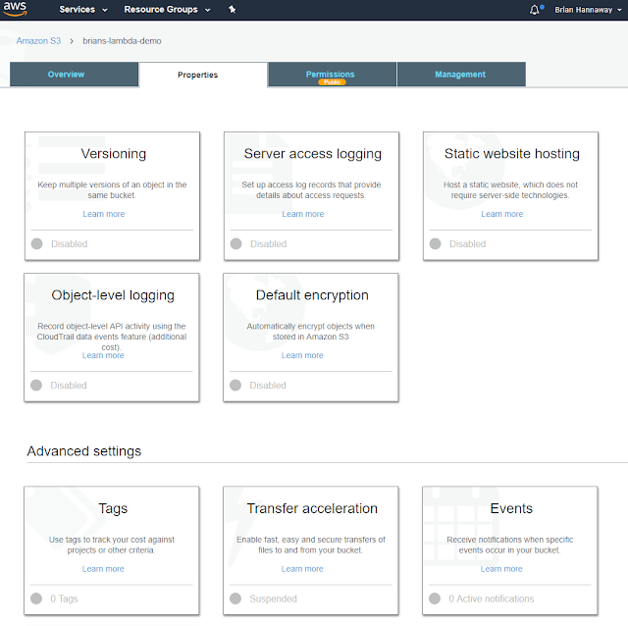Click Learn more in the Tags card
The image size is (628, 626).
click(103, 569)
